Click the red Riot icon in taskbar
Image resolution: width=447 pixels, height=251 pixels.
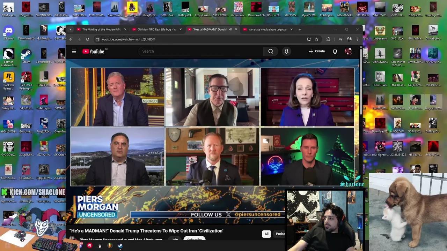click(x=89, y=246)
